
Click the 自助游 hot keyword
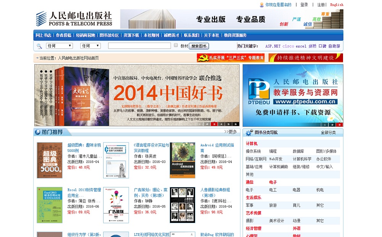coord(334,46)
